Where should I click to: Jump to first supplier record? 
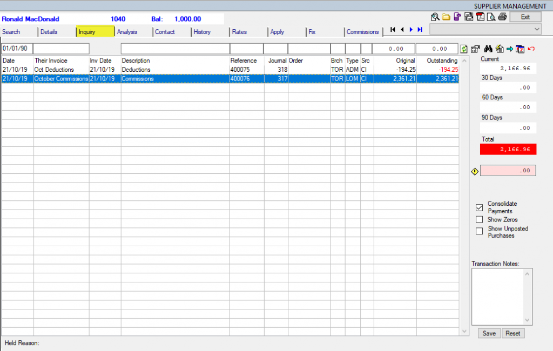pyautogui.click(x=393, y=30)
